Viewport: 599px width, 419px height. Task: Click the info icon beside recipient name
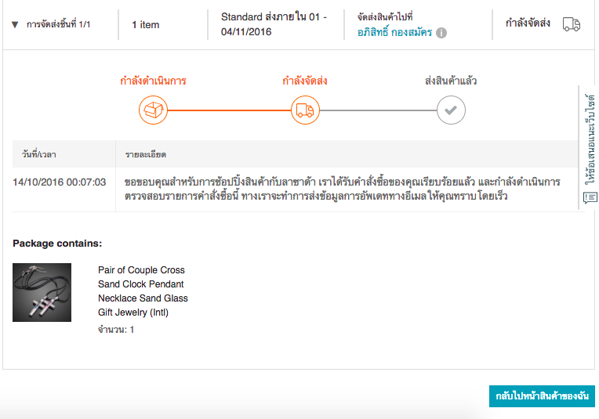pyautogui.click(x=441, y=33)
